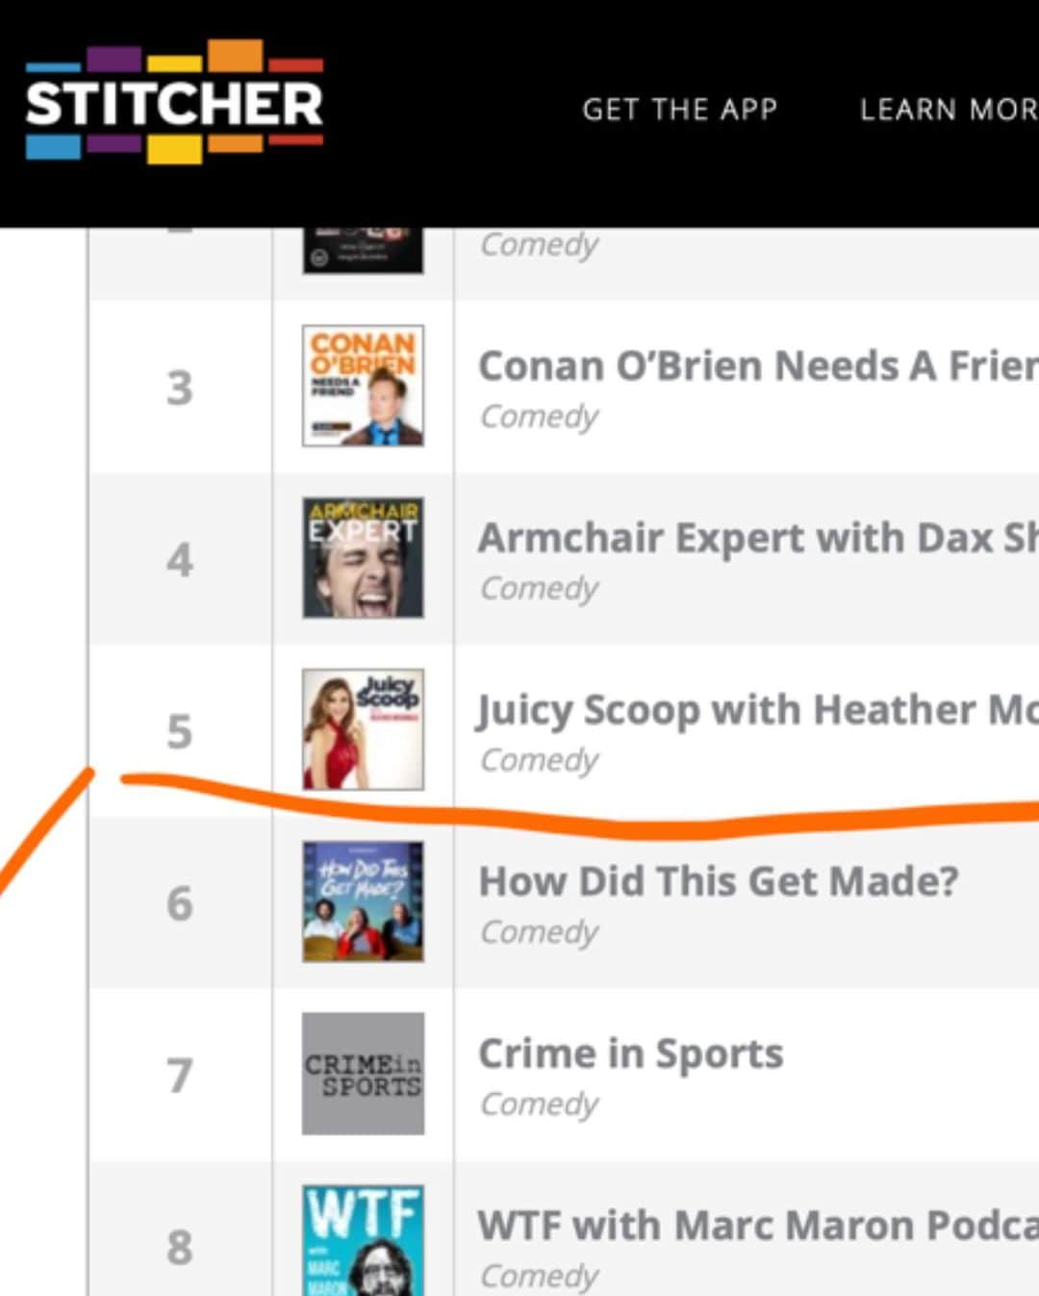Select Comedy category under Crime in Sports
The height and width of the screenshot is (1296, 1039).
click(539, 1104)
